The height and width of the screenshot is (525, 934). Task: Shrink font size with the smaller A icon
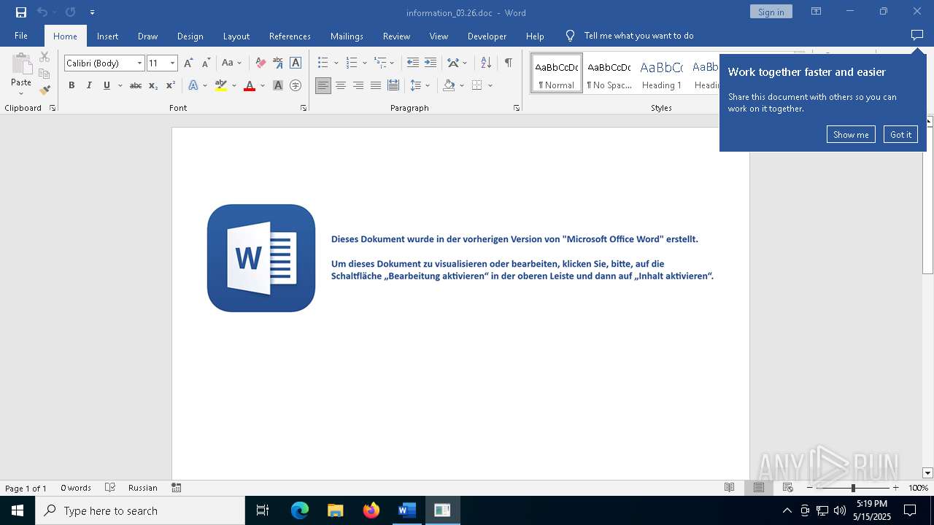click(207, 63)
